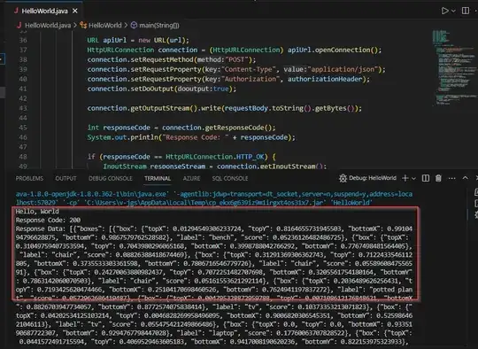
Task: Open terminal panel more actions menu
Action: (451, 178)
